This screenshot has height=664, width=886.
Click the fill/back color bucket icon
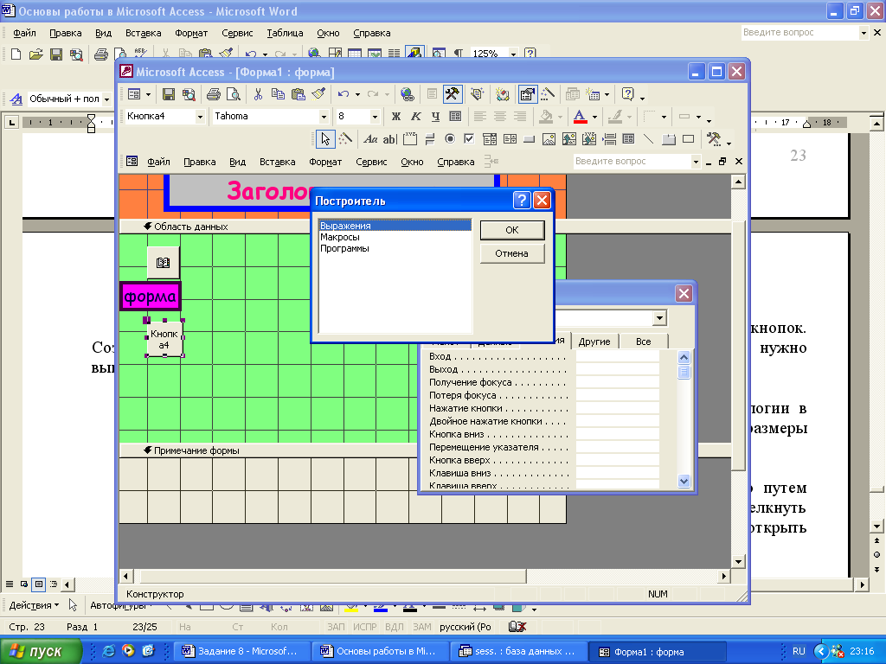(x=546, y=117)
